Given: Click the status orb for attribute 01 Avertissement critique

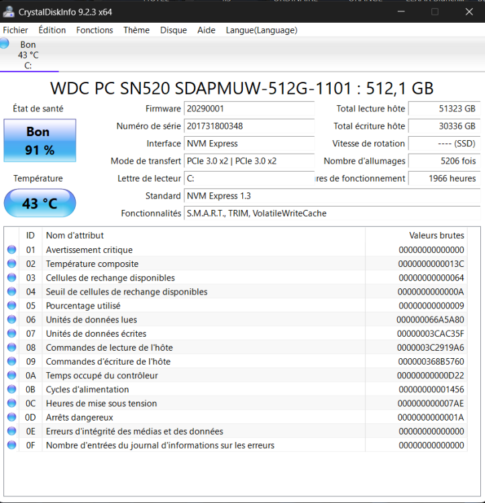Looking at the screenshot, I should (11, 249).
